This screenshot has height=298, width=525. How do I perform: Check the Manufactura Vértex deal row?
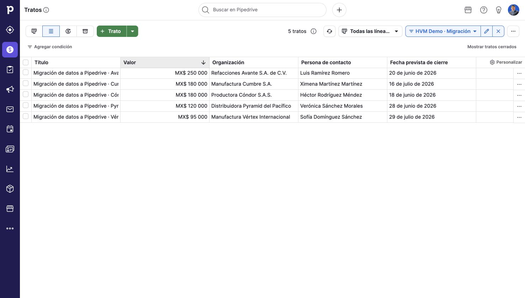tap(26, 116)
